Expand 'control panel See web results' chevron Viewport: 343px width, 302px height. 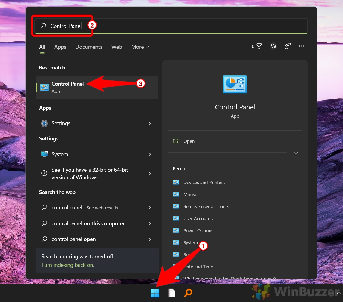tap(150, 208)
